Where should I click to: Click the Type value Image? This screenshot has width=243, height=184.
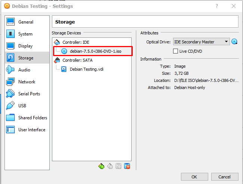(180, 66)
